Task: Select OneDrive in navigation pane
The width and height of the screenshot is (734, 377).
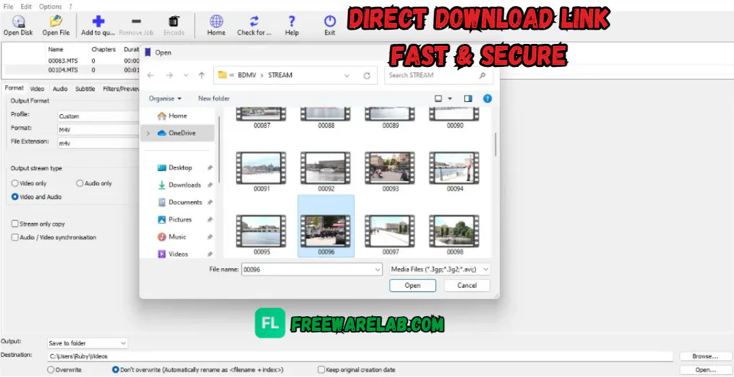Action: (177, 133)
